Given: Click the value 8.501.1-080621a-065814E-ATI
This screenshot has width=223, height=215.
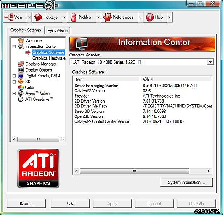Looking at the screenshot, I should click(170, 86).
